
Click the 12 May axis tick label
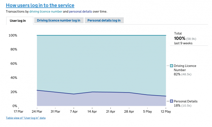166,112
